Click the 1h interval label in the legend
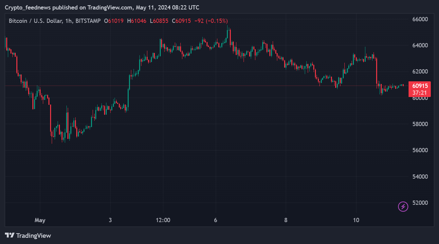This screenshot has height=244, width=439. pos(69,21)
